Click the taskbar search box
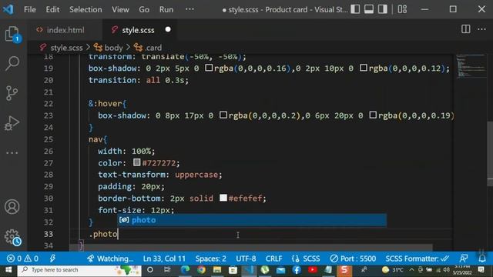The height and width of the screenshot is (277, 493). (x=79, y=270)
